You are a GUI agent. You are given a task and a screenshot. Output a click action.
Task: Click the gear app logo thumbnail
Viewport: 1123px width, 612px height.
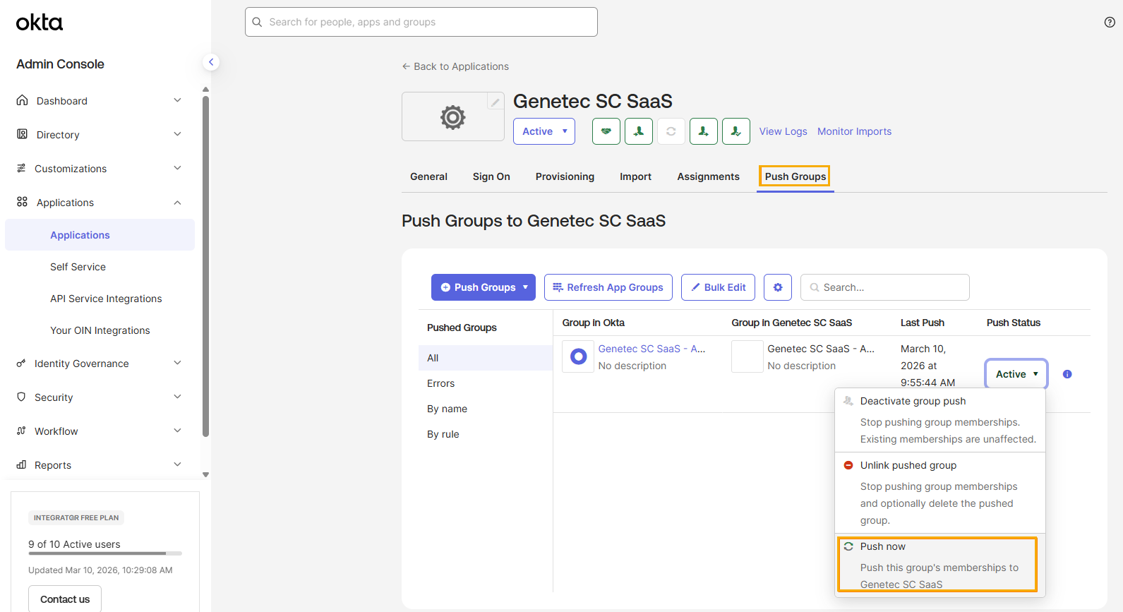(453, 116)
